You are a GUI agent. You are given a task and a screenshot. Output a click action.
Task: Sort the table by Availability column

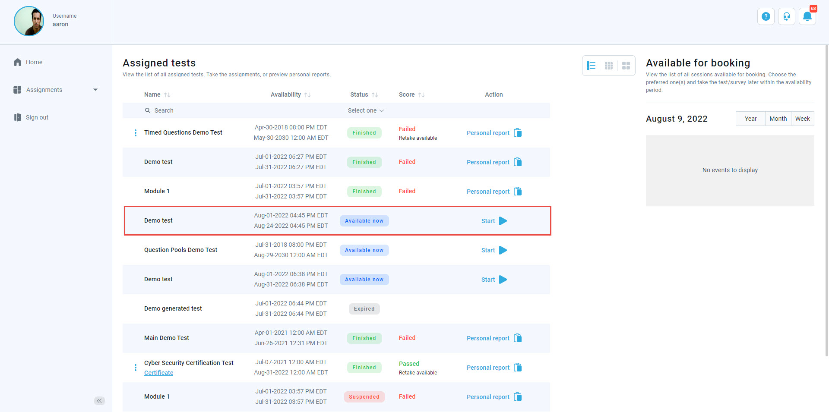coord(307,95)
